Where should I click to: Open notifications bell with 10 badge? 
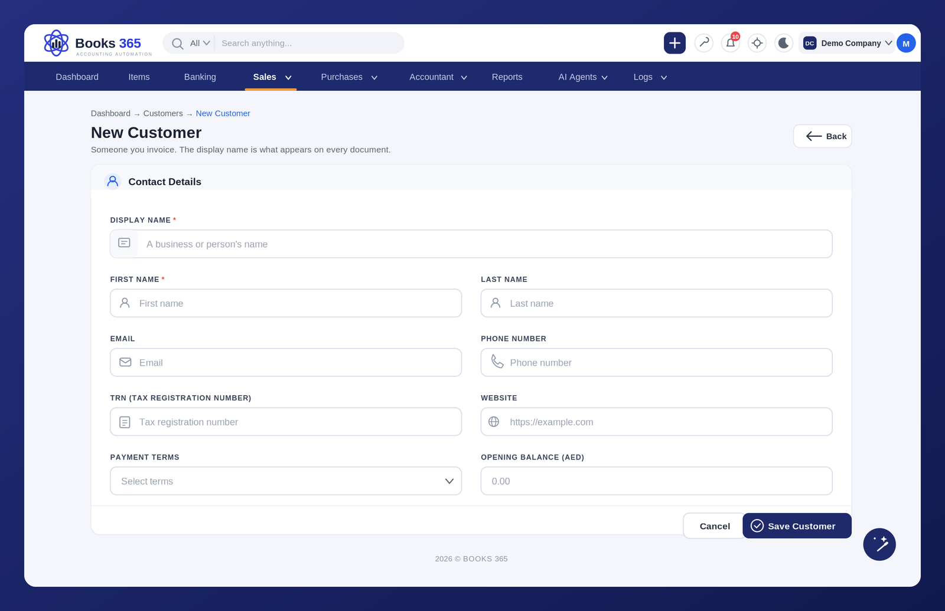731,43
